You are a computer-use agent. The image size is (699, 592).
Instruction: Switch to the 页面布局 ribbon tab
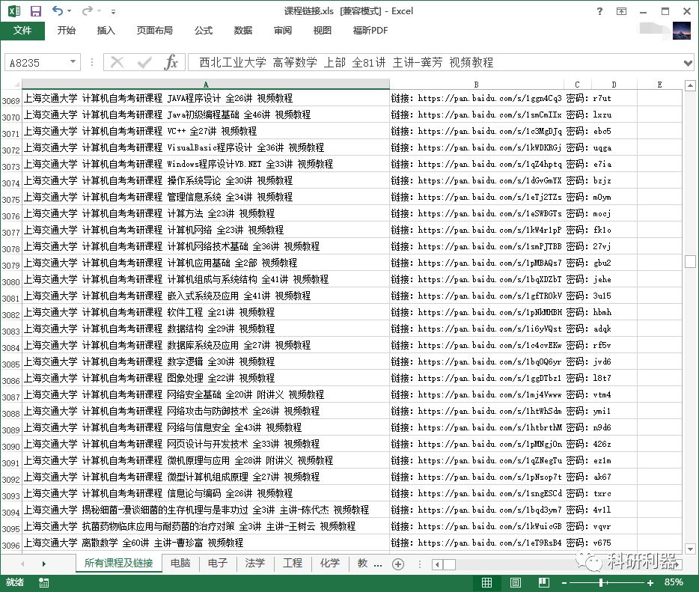(x=154, y=31)
